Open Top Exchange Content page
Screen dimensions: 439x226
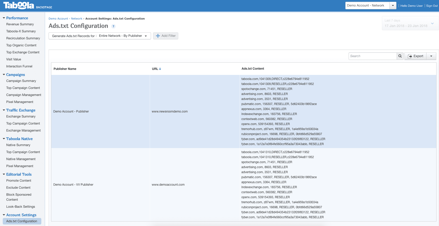23,52
